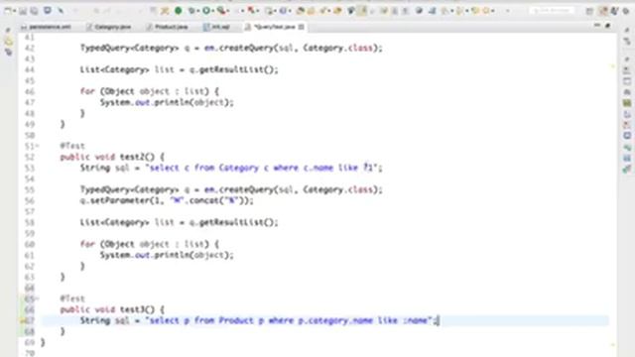This screenshot has width=635, height=357.
Task: Click the for loop on line 46
Action: click(x=150, y=91)
